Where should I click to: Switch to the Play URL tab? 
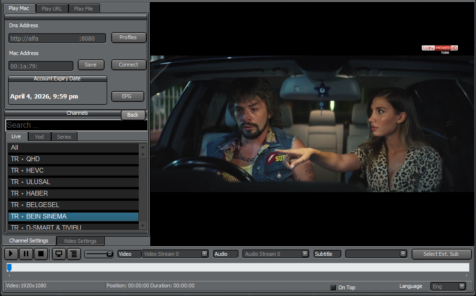click(x=52, y=9)
